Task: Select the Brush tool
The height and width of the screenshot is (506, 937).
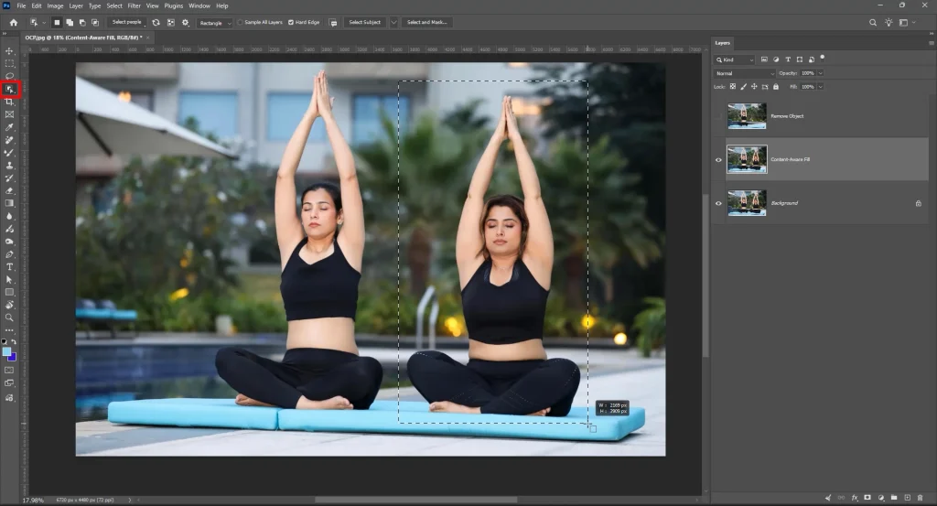Action: click(9, 153)
